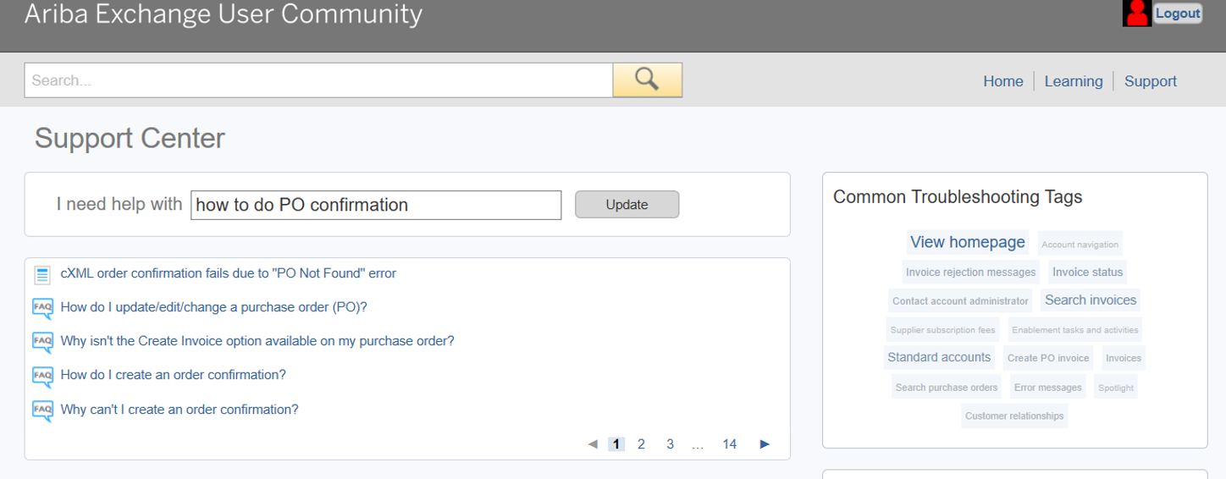Select the 'Account navigation' tag

coord(1080,244)
